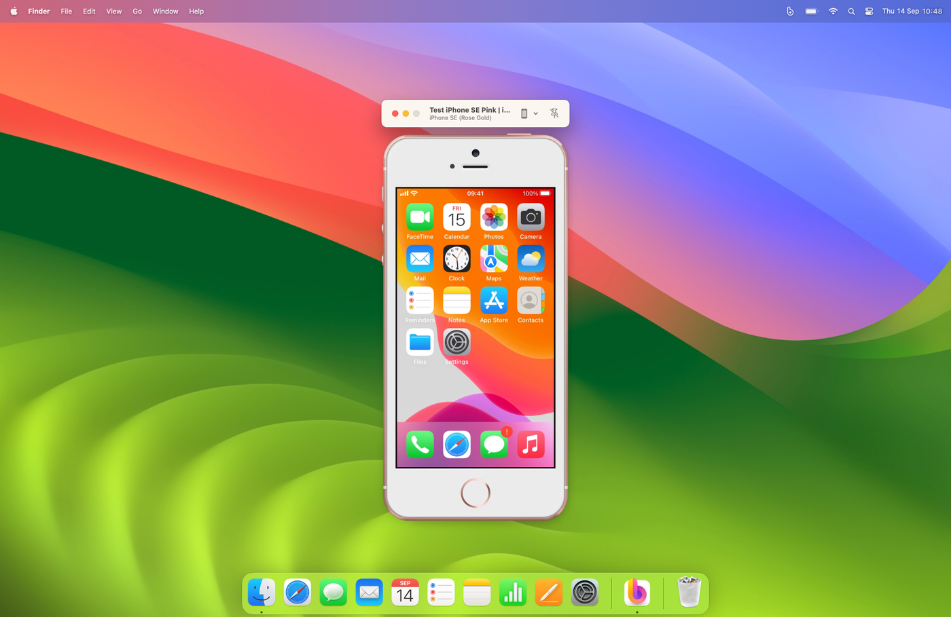Image resolution: width=951 pixels, height=617 pixels.
Task: Click the date and time in menu bar
Action: (x=912, y=11)
